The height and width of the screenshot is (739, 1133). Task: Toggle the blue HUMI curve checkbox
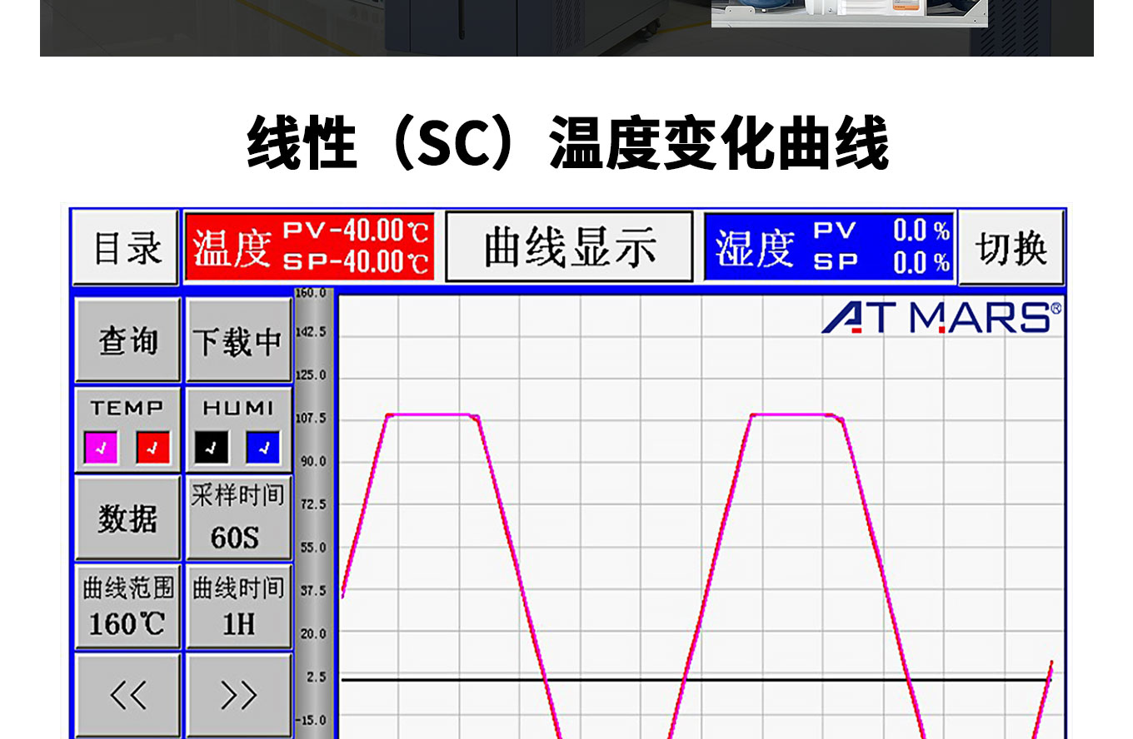(262, 449)
